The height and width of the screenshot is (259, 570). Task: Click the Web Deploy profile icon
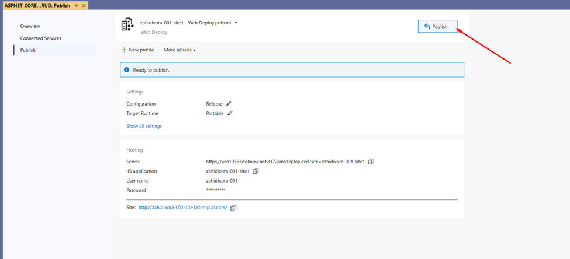point(127,25)
